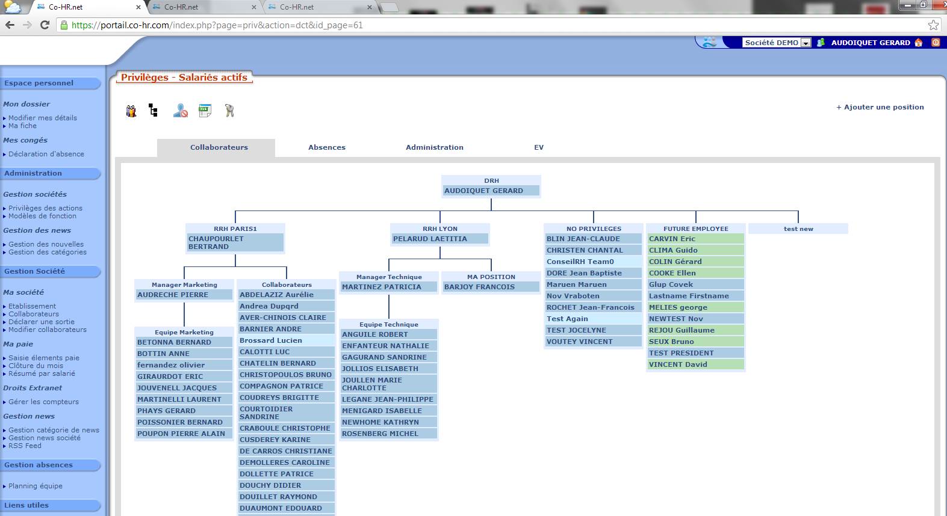Click the green users icon beside username
This screenshot has height=516, width=947.
pyautogui.click(x=820, y=43)
